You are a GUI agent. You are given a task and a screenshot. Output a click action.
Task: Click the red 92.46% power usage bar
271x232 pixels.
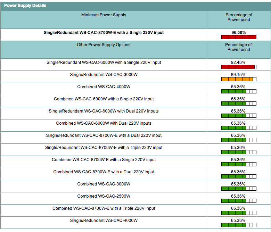coord(238,67)
